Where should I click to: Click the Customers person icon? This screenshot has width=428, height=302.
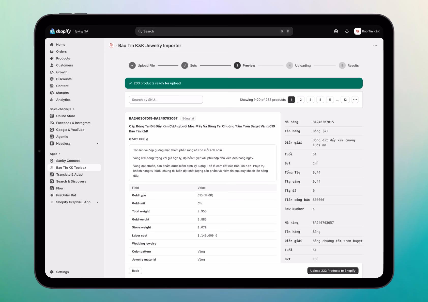pyautogui.click(x=52, y=65)
